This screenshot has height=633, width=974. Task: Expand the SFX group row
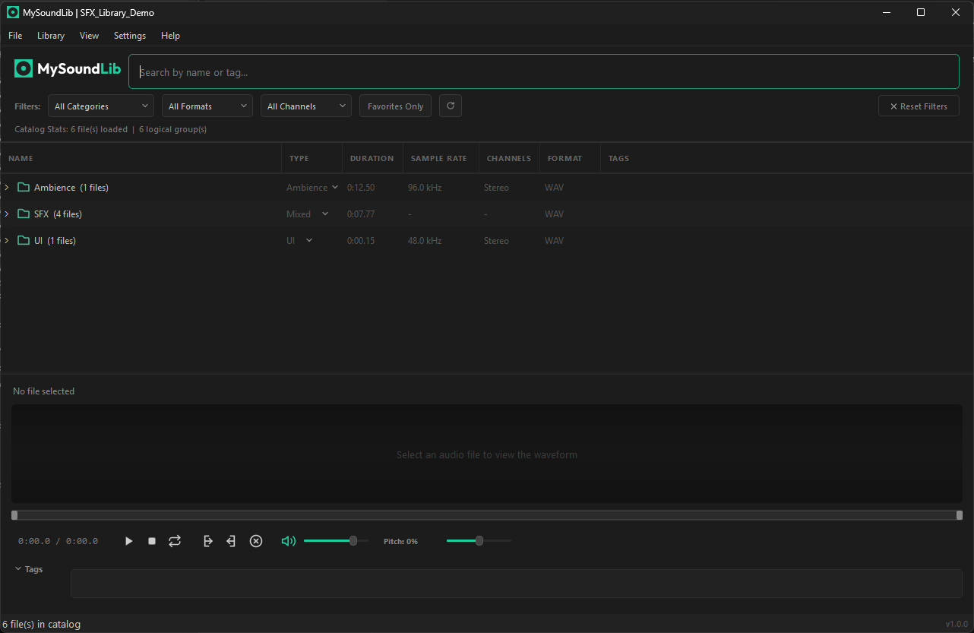(7, 214)
